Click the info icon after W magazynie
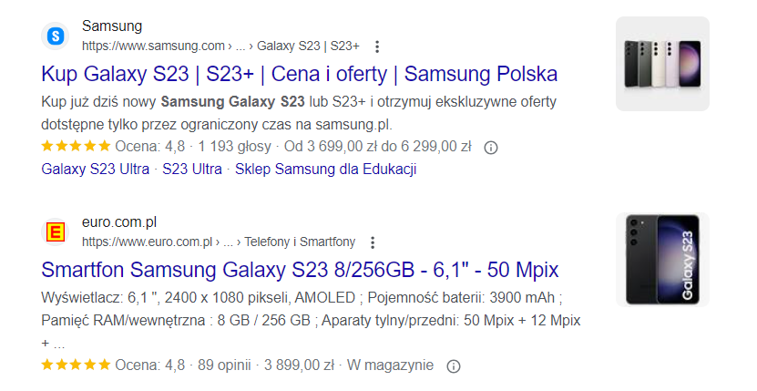Viewport: 757px width, 391px height. tap(454, 365)
